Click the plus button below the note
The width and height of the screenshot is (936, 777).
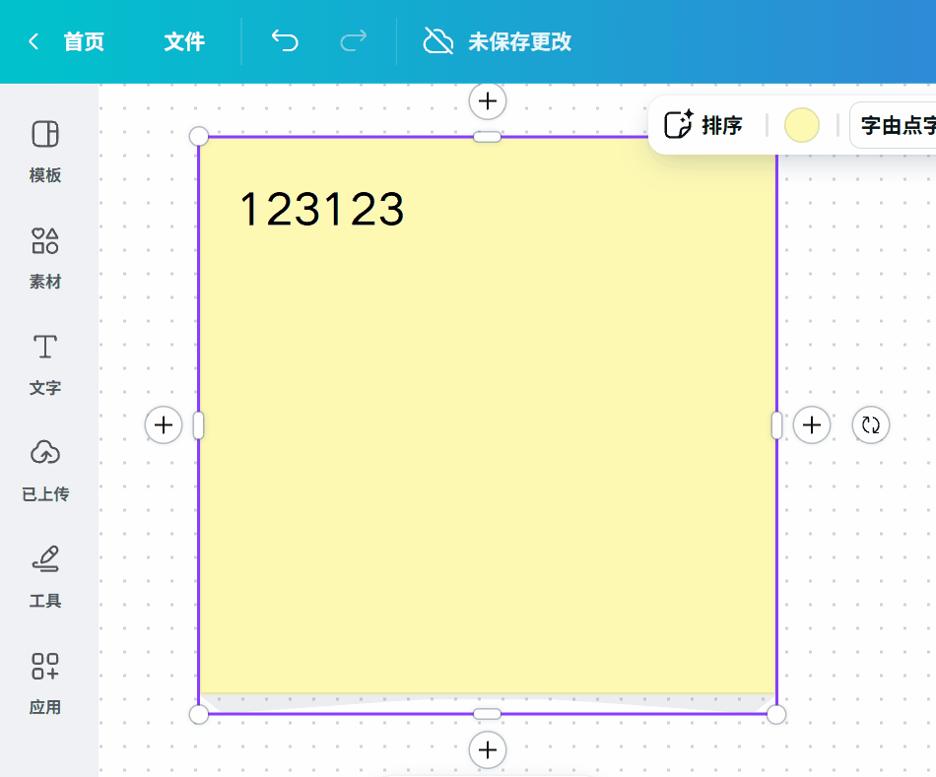[x=487, y=750]
